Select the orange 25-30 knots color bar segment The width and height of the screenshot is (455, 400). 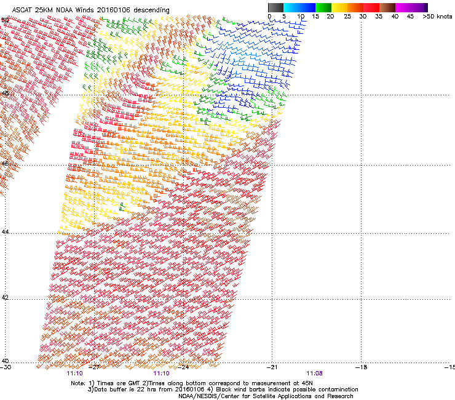click(355, 7)
